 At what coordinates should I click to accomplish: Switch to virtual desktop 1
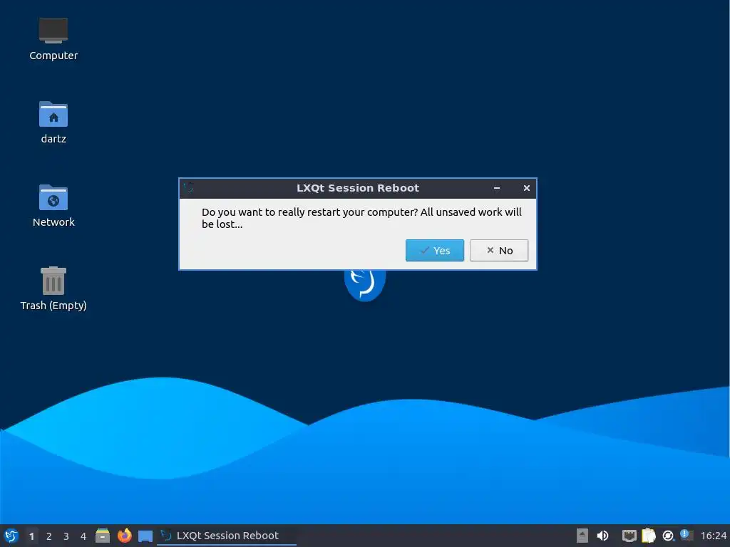pos(31,536)
